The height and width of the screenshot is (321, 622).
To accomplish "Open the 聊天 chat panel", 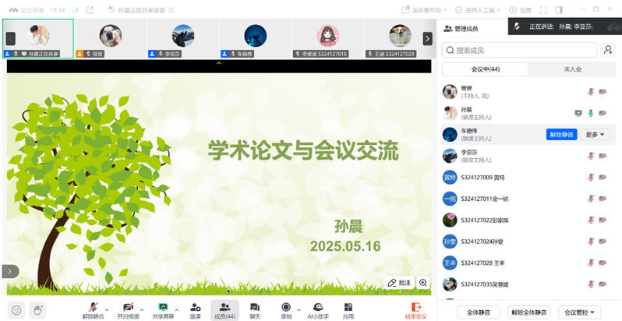I will coord(254,309).
